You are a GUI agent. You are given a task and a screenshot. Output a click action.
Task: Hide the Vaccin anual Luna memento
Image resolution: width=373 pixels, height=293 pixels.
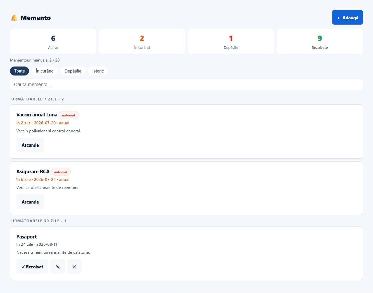click(x=30, y=145)
